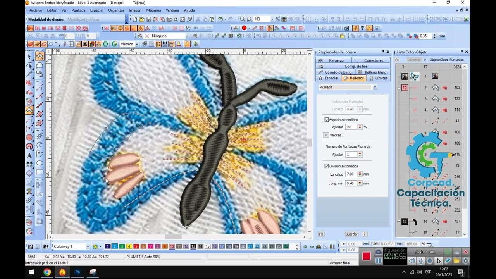Image resolution: width=496 pixels, height=279 pixels.
Task: Select the Ellipse shape tool
Action: pos(40,163)
